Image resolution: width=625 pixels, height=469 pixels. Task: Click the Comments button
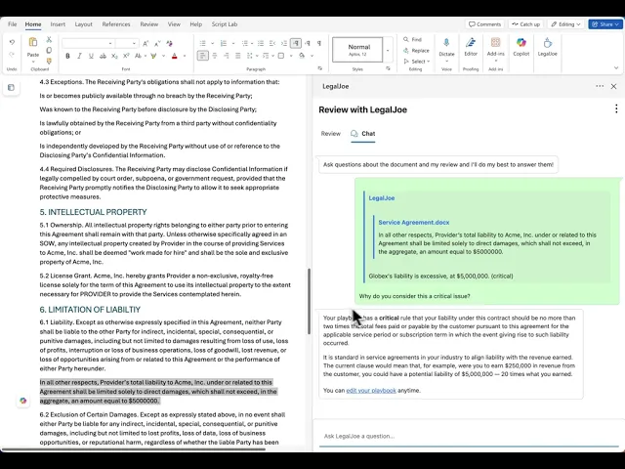pyautogui.click(x=484, y=24)
